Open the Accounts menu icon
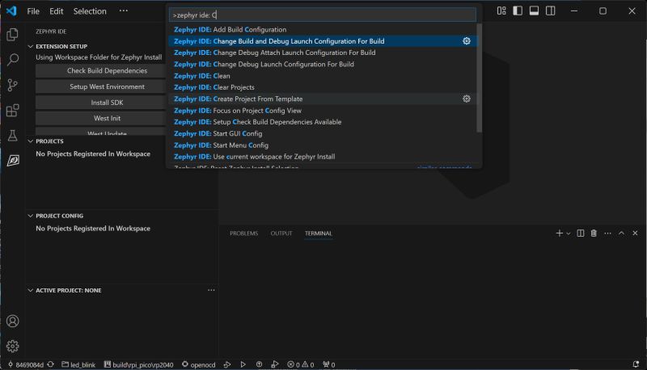647x370 pixels. (12, 321)
